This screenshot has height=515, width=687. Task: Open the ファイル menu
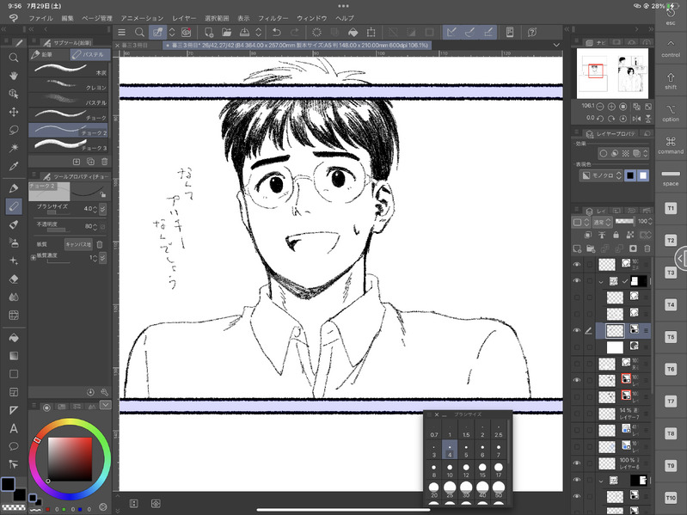[x=40, y=18]
